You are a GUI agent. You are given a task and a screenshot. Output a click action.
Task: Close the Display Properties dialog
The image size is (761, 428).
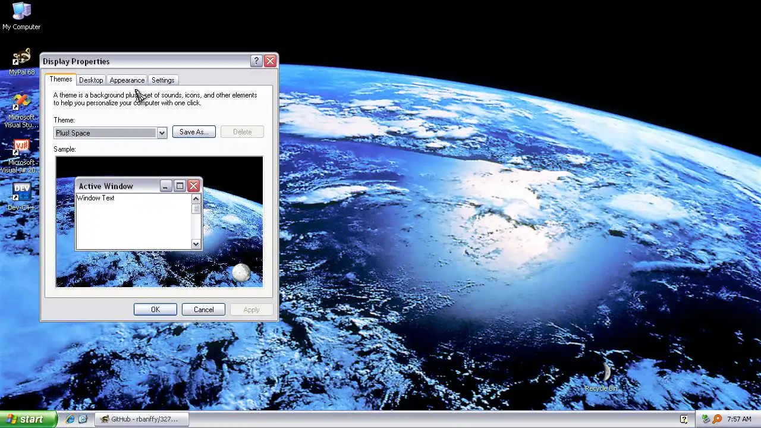click(x=270, y=61)
